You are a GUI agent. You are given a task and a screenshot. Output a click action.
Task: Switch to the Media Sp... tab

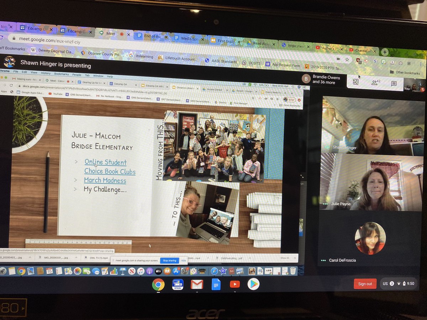point(189,38)
